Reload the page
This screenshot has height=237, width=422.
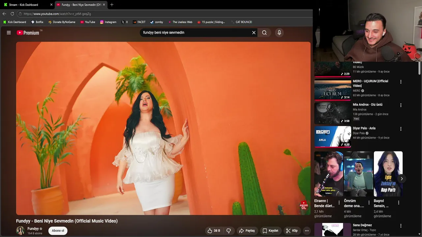pyautogui.click(x=12, y=14)
